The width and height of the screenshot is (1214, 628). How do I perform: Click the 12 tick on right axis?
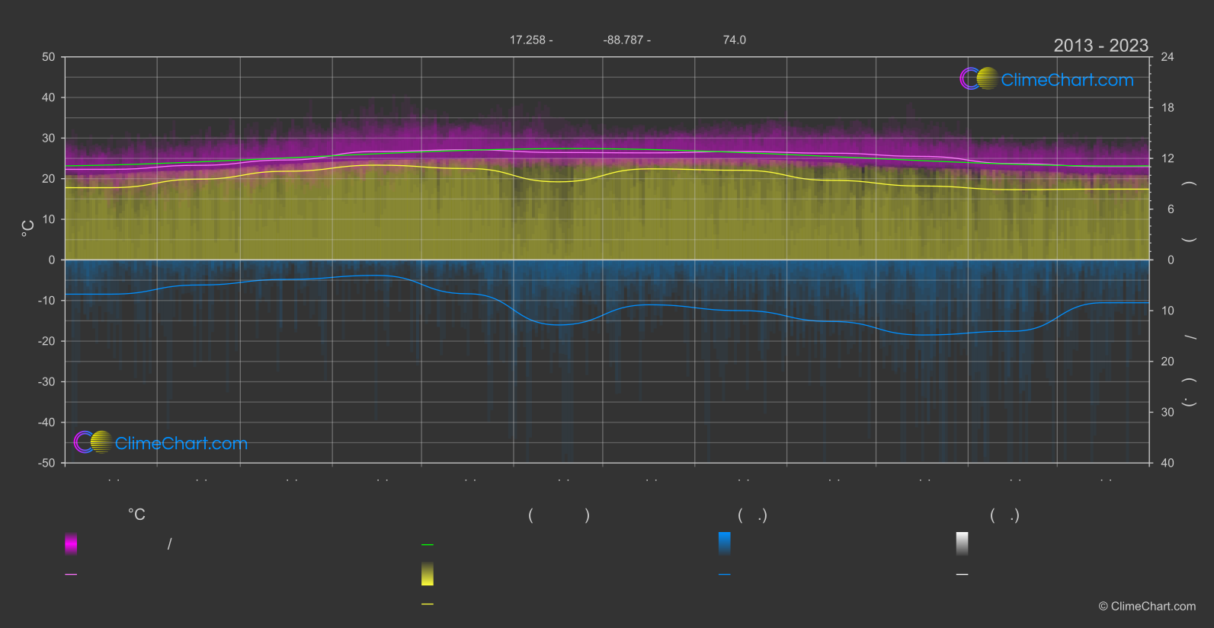(x=1168, y=158)
